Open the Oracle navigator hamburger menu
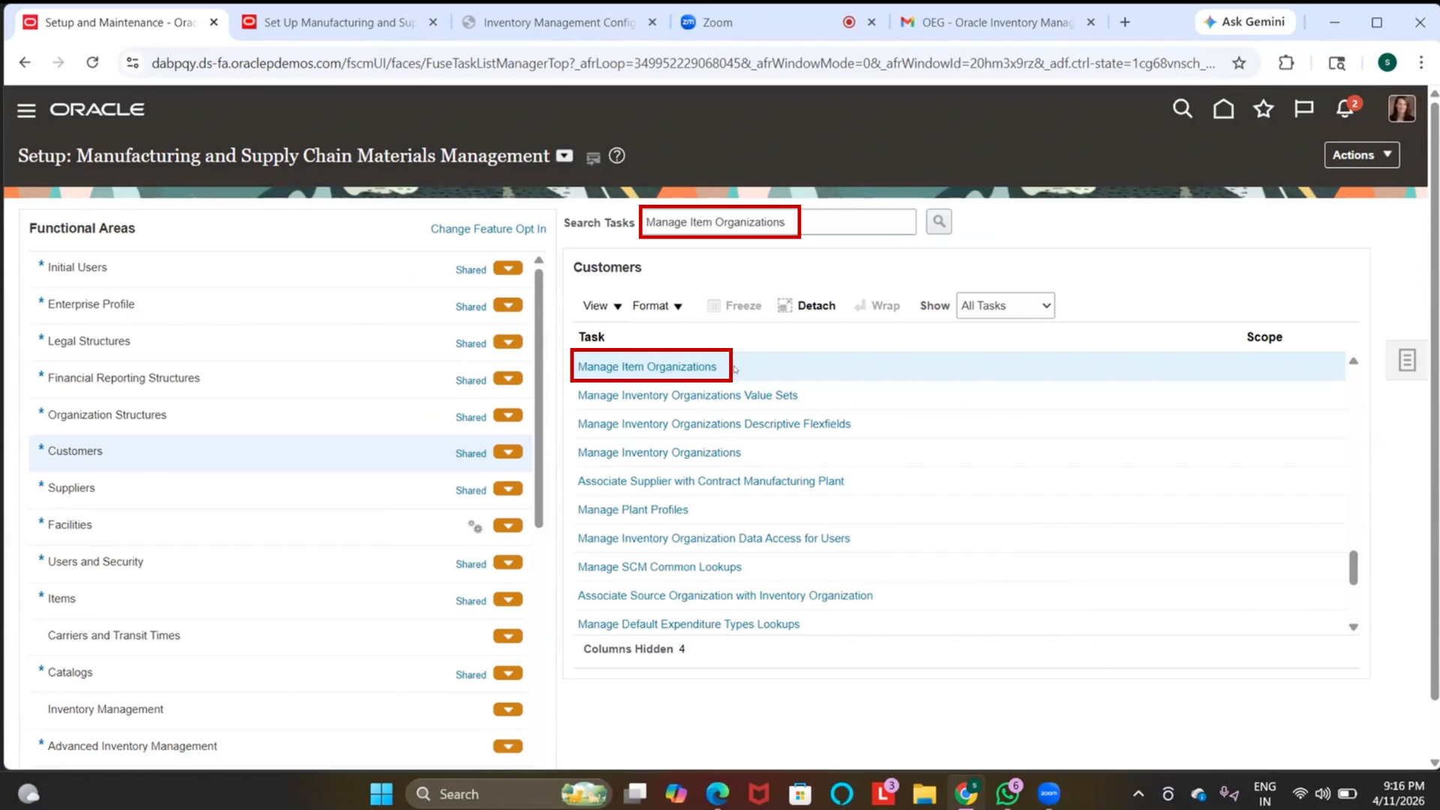Viewport: 1440px width, 810px height. click(26, 110)
